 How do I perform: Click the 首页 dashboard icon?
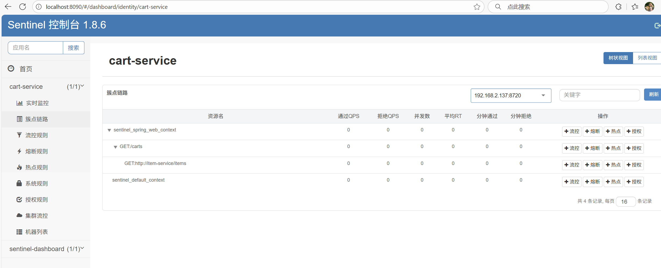pos(11,69)
